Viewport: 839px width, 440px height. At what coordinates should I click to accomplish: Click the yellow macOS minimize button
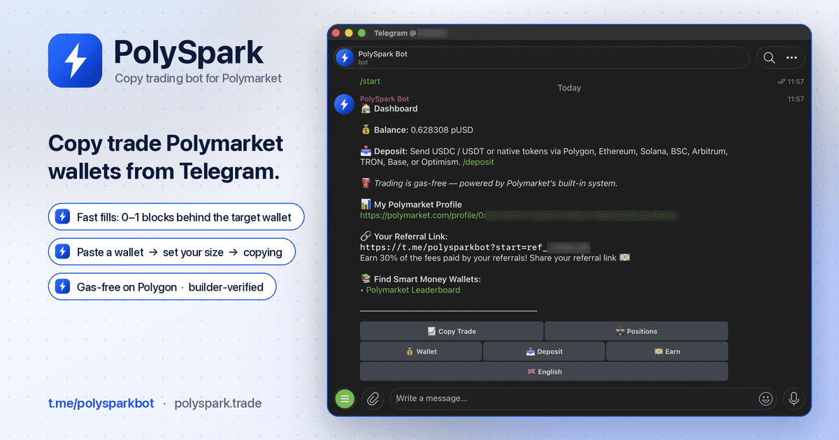[348, 33]
